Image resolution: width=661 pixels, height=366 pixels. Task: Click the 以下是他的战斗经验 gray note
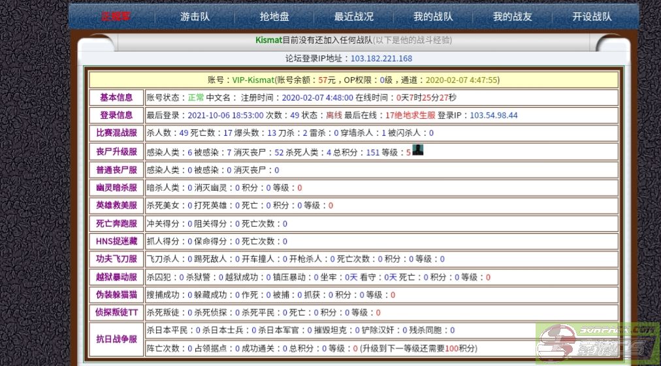tap(412, 41)
